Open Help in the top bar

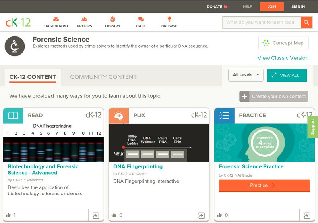coord(247,7)
